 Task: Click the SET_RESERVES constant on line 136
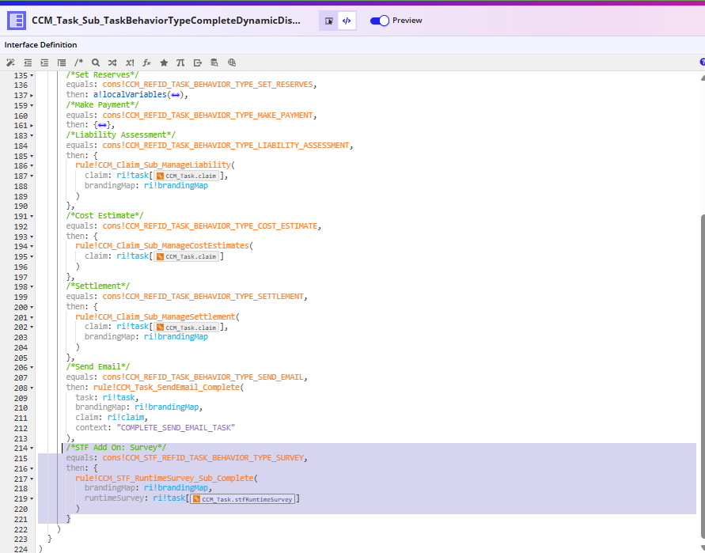pyautogui.click(x=207, y=85)
